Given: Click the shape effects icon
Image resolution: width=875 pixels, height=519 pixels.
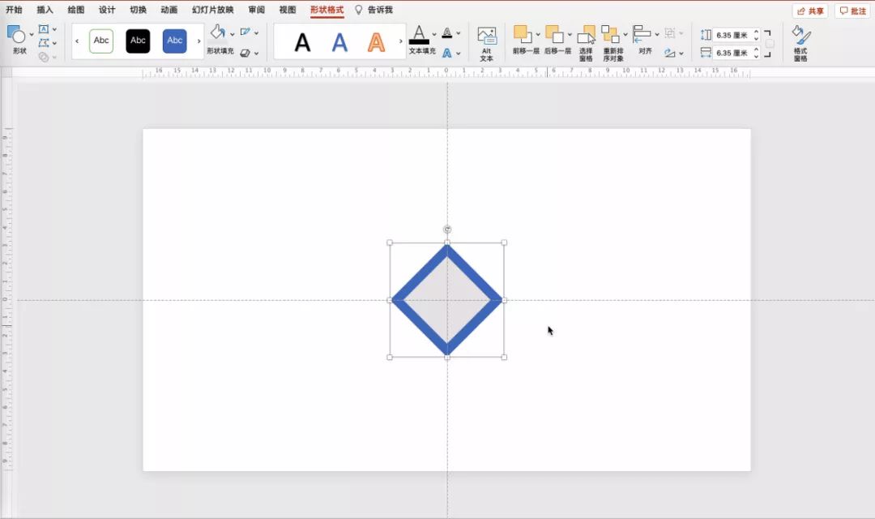Looking at the screenshot, I should [245, 53].
